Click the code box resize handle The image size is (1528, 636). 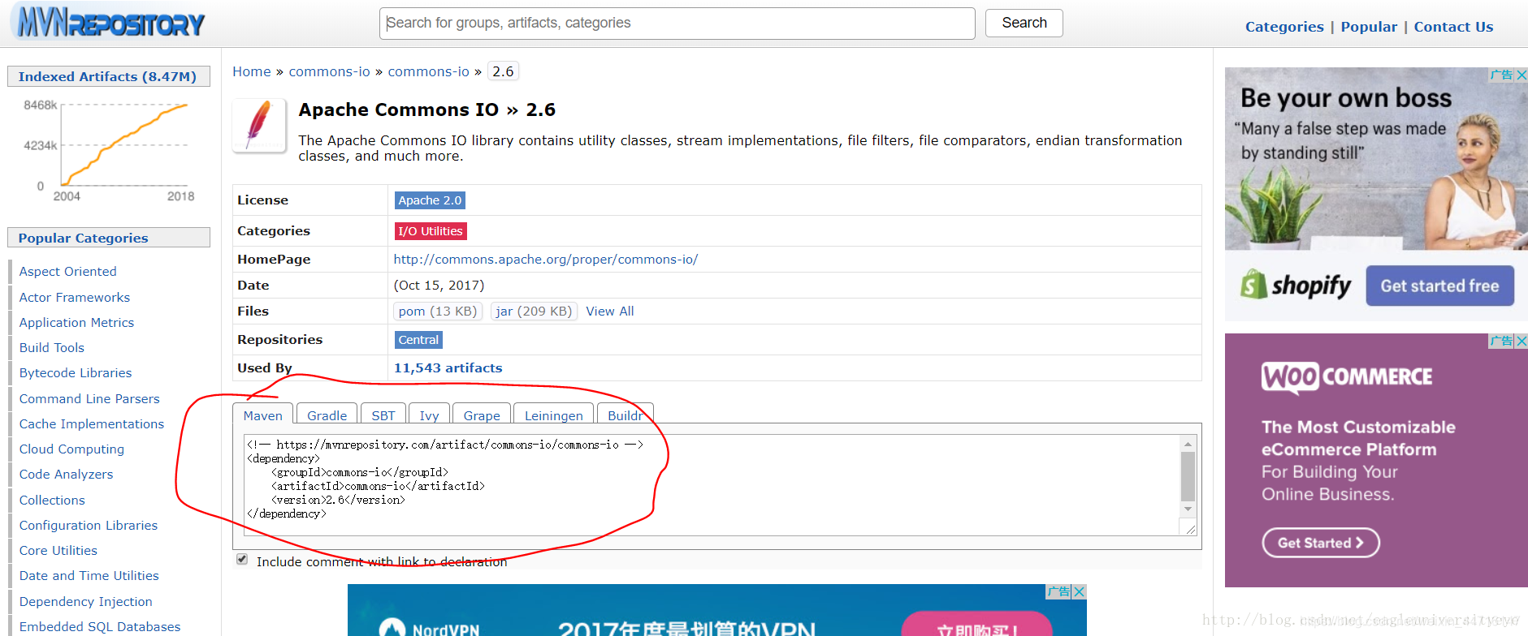(1190, 529)
